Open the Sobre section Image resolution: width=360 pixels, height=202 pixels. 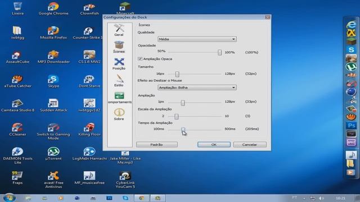[x=119, y=114]
